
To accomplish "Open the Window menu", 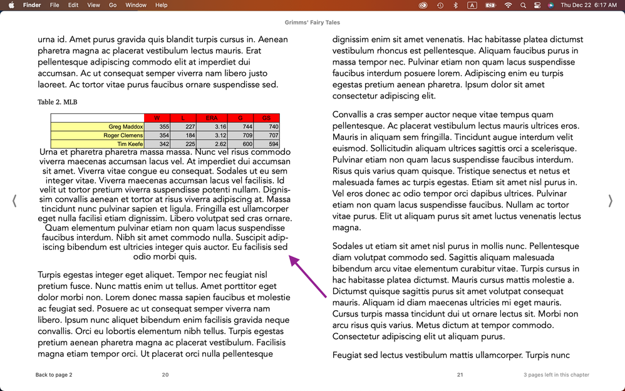I will point(136,5).
